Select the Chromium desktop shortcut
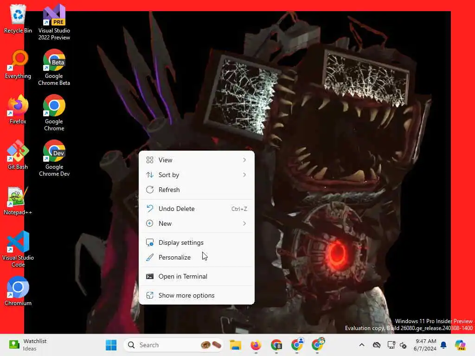The height and width of the screenshot is (356, 475). pos(18,291)
